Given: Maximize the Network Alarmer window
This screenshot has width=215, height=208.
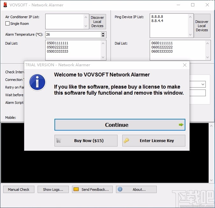Looking at the screenshot, I should point(193,5).
